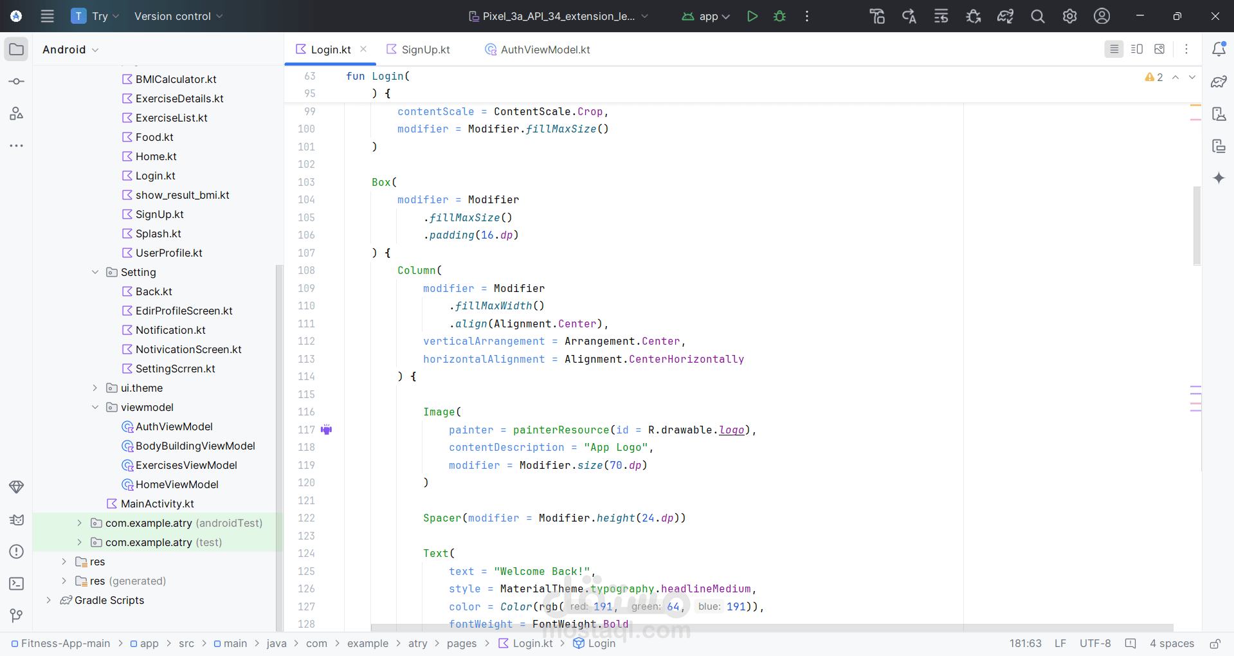This screenshot has height=656, width=1234.
Task: Open the Project tool window folder icon
Action: pos(17,50)
